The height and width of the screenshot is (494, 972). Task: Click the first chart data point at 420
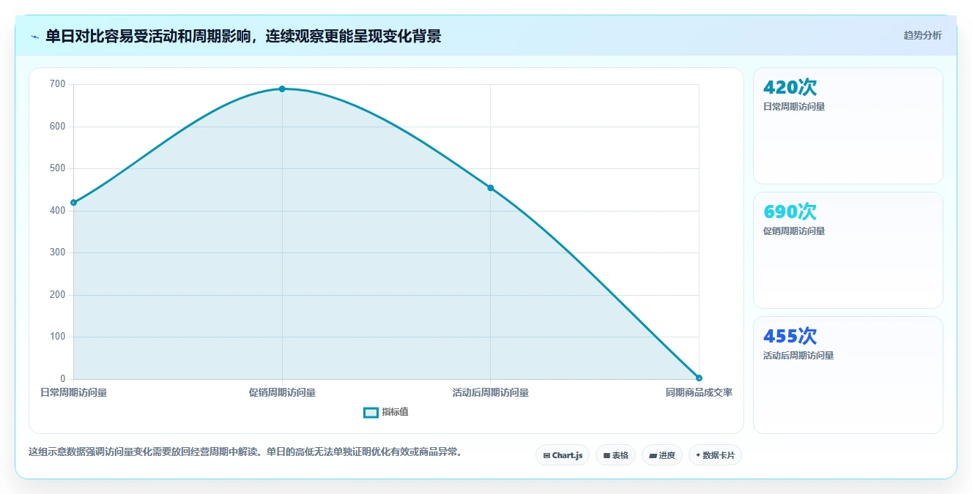pyautogui.click(x=73, y=202)
